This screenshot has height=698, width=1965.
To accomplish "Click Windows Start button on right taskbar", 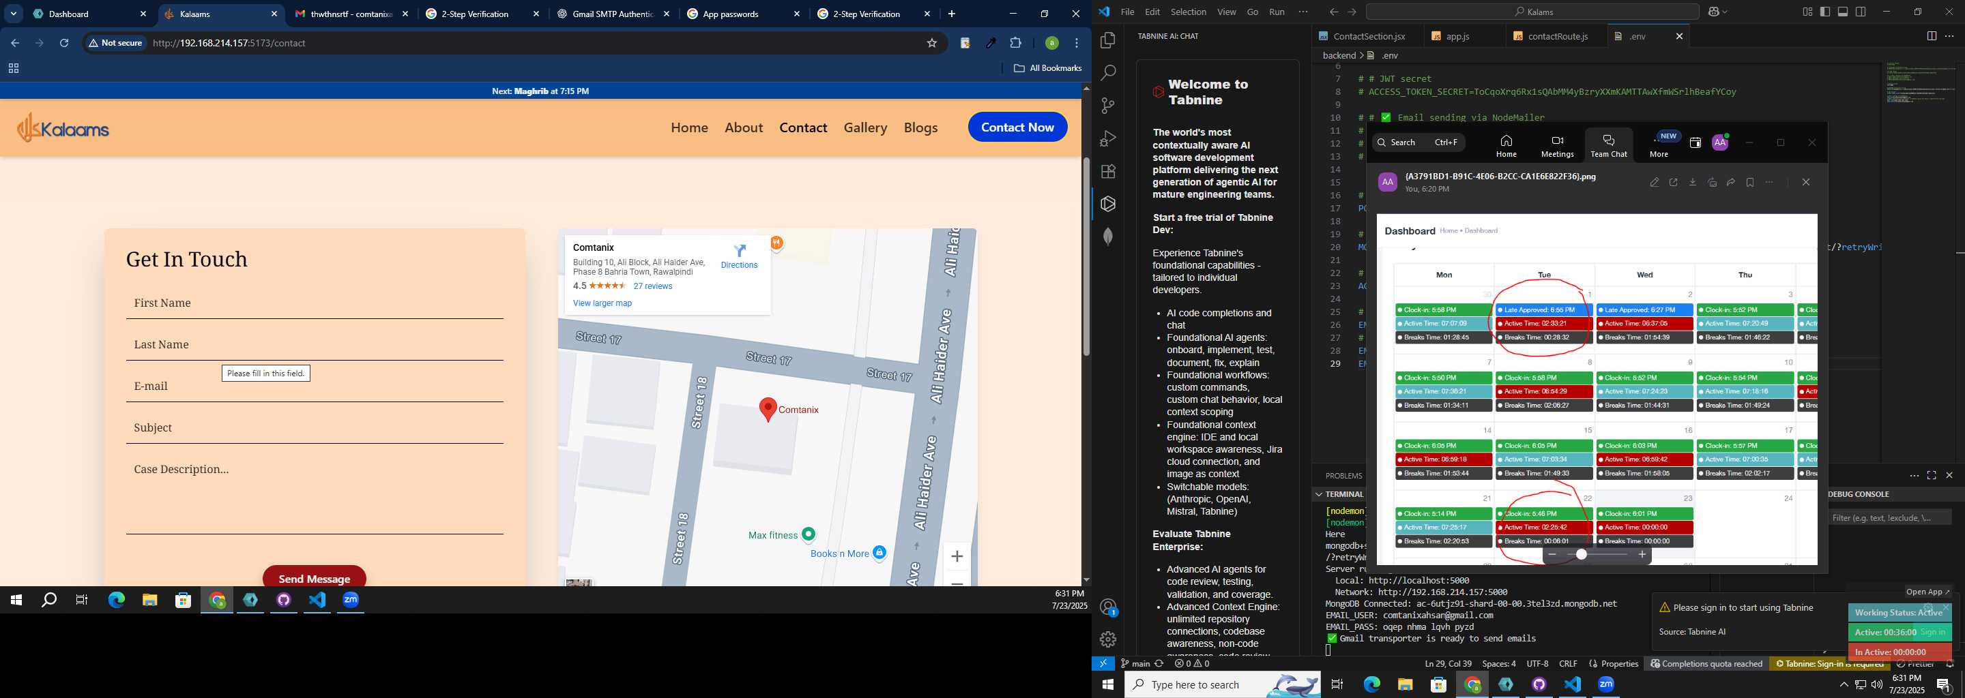I will click(1107, 685).
